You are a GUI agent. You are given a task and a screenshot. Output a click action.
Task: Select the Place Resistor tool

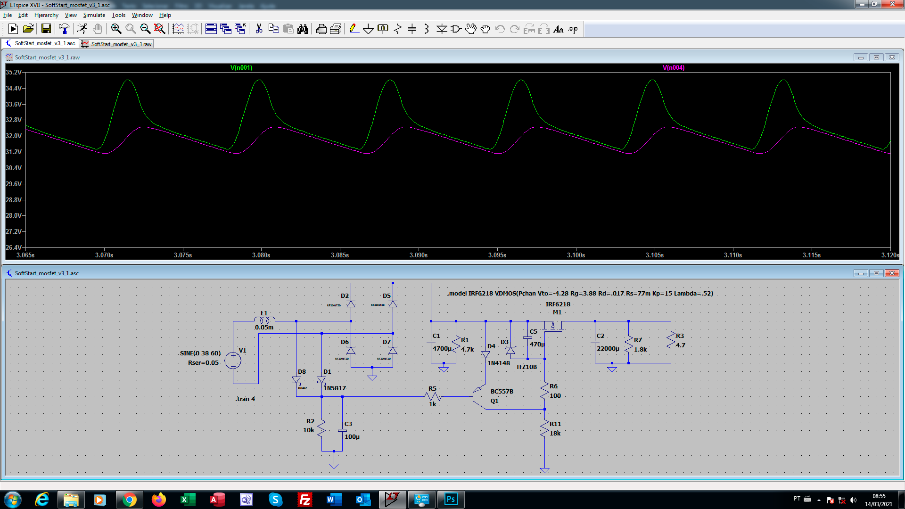398,29
